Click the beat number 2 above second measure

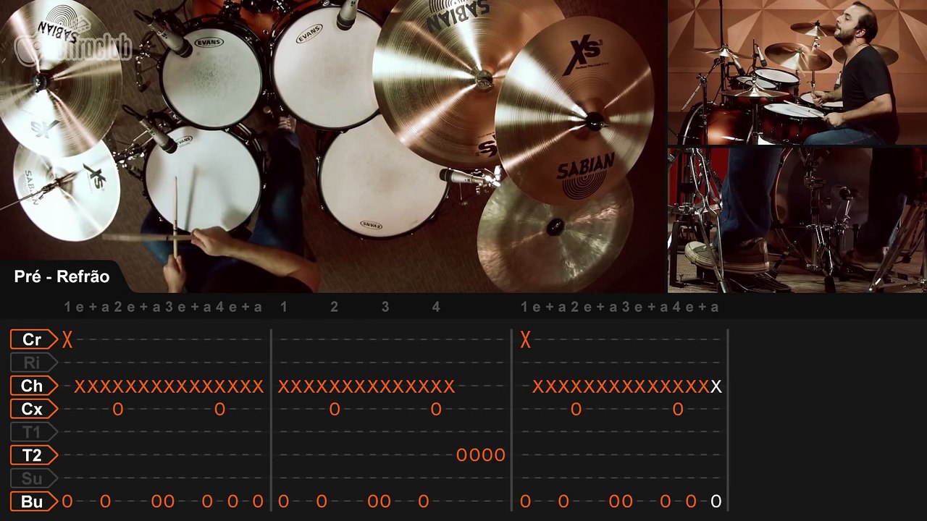pyautogui.click(x=335, y=307)
